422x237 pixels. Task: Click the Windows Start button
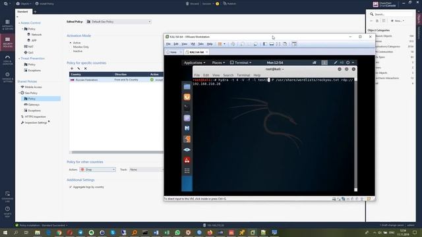(5, 232)
